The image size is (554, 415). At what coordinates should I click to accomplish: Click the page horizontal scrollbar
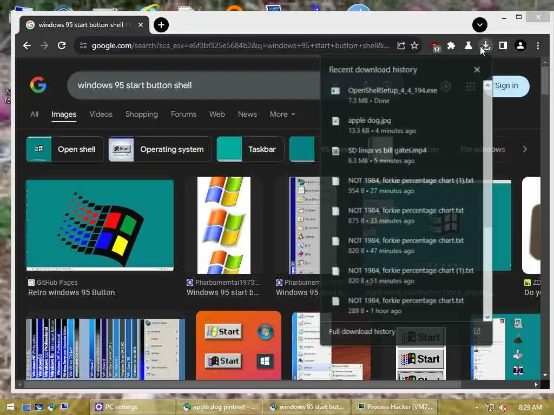click(242, 384)
